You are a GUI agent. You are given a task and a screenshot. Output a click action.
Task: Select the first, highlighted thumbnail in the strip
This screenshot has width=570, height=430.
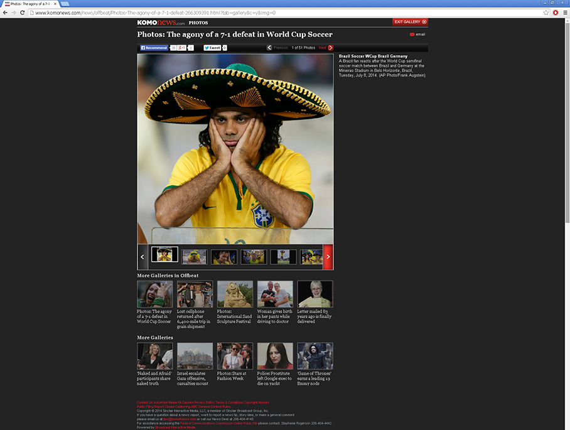coord(164,255)
